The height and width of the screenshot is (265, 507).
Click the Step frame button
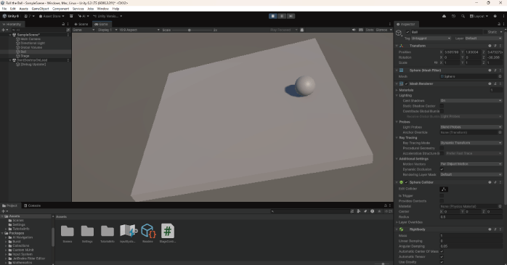pos(291,16)
